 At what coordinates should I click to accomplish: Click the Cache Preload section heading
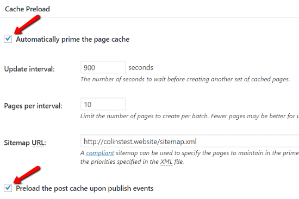coord(27,9)
